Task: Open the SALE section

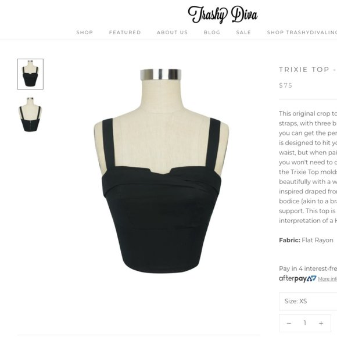Action: pyautogui.click(x=243, y=33)
